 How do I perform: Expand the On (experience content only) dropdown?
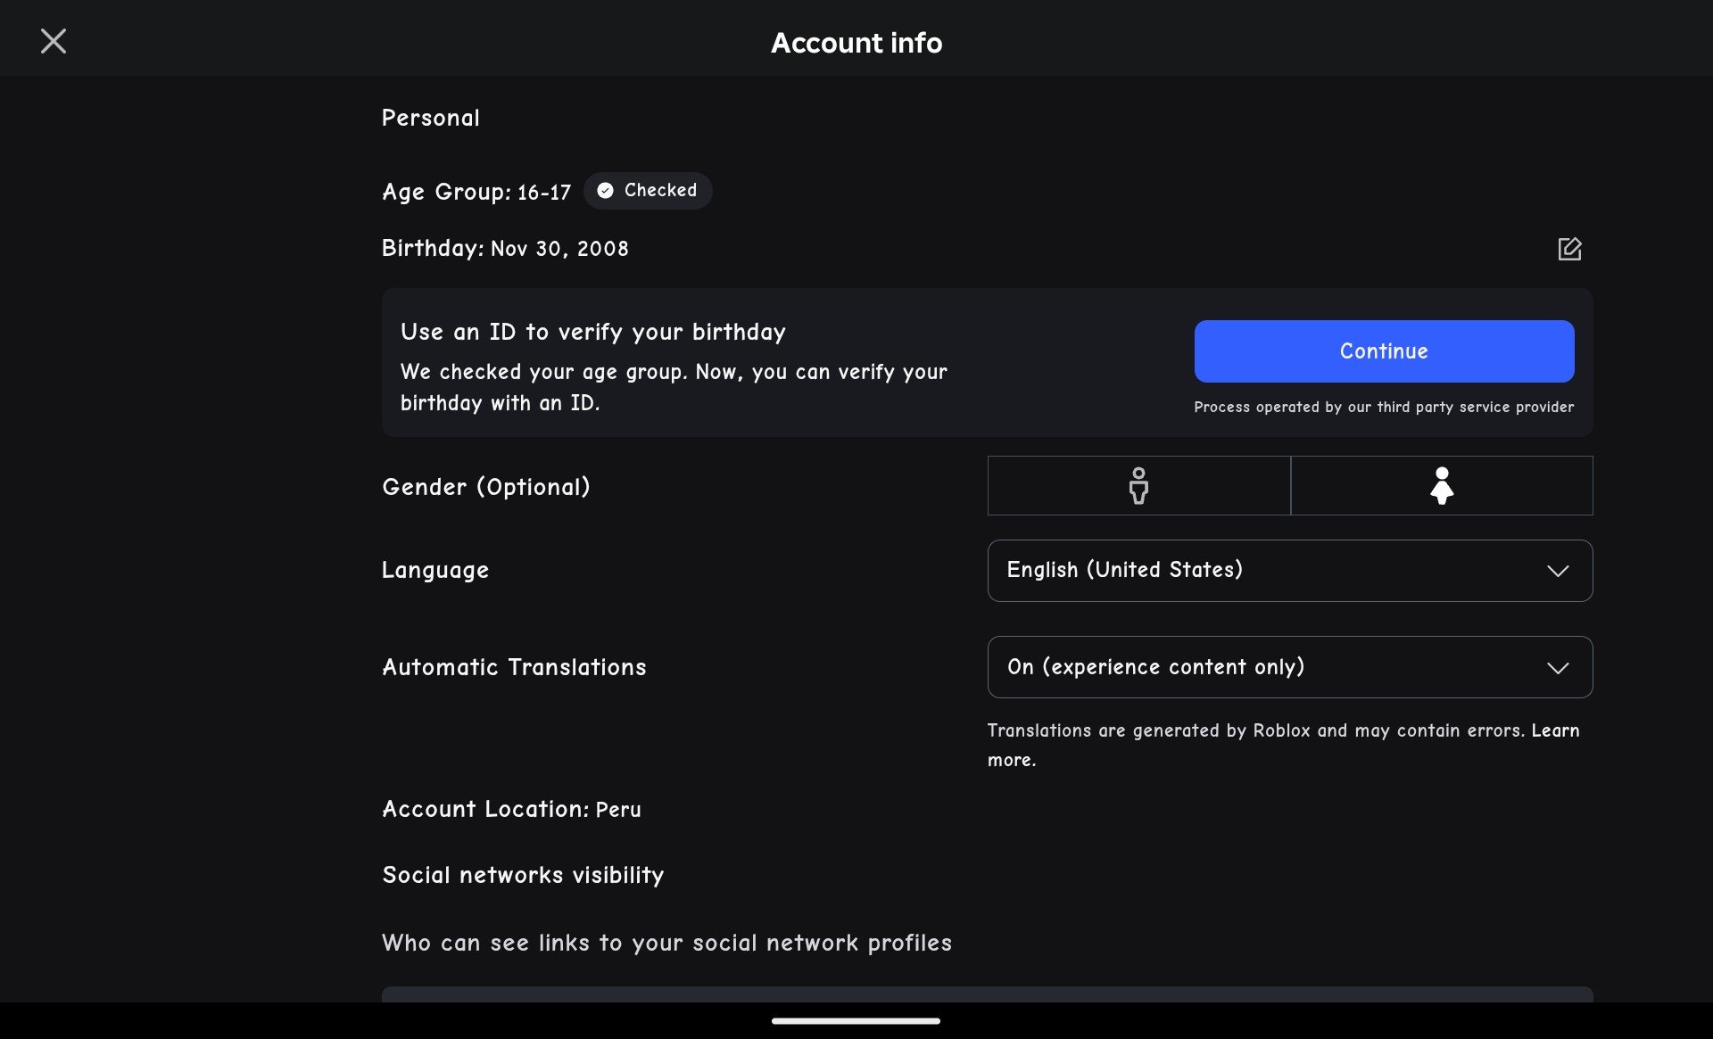pos(1290,667)
